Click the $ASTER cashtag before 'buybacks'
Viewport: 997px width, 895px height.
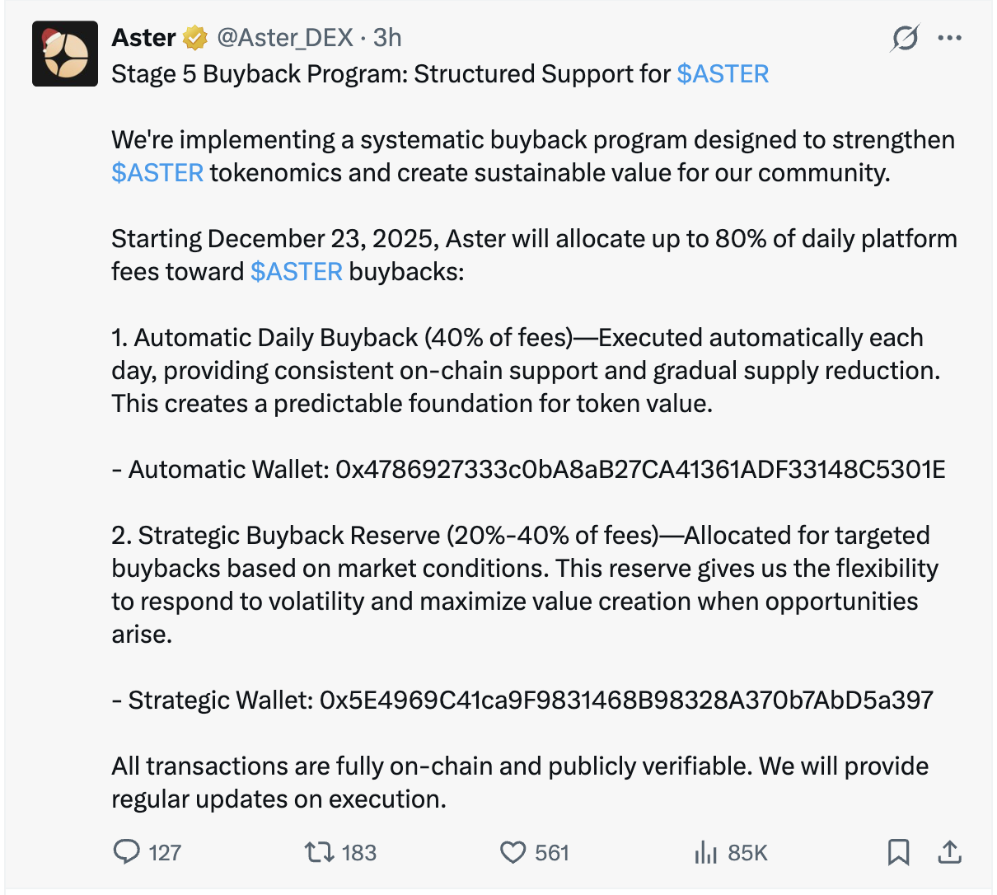[297, 272]
